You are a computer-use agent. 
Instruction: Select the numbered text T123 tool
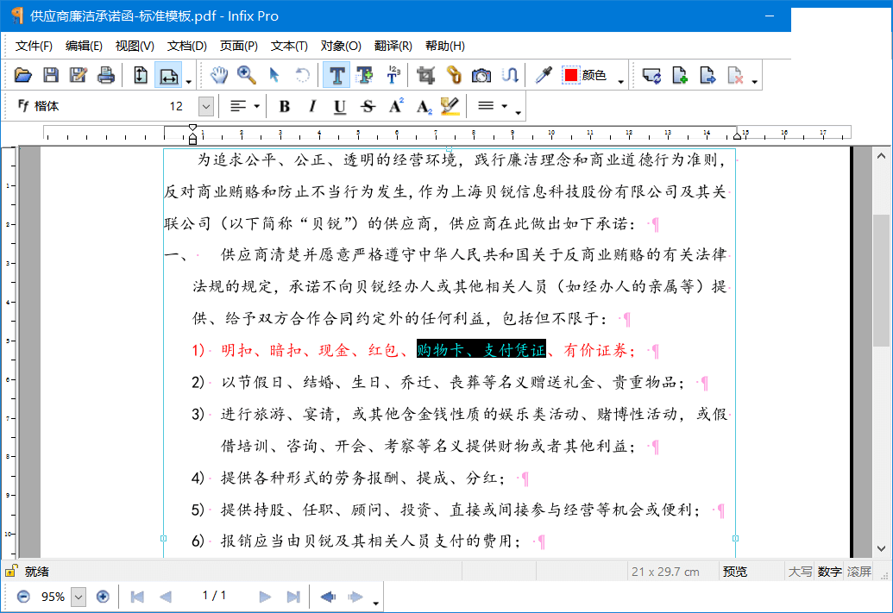tap(393, 75)
